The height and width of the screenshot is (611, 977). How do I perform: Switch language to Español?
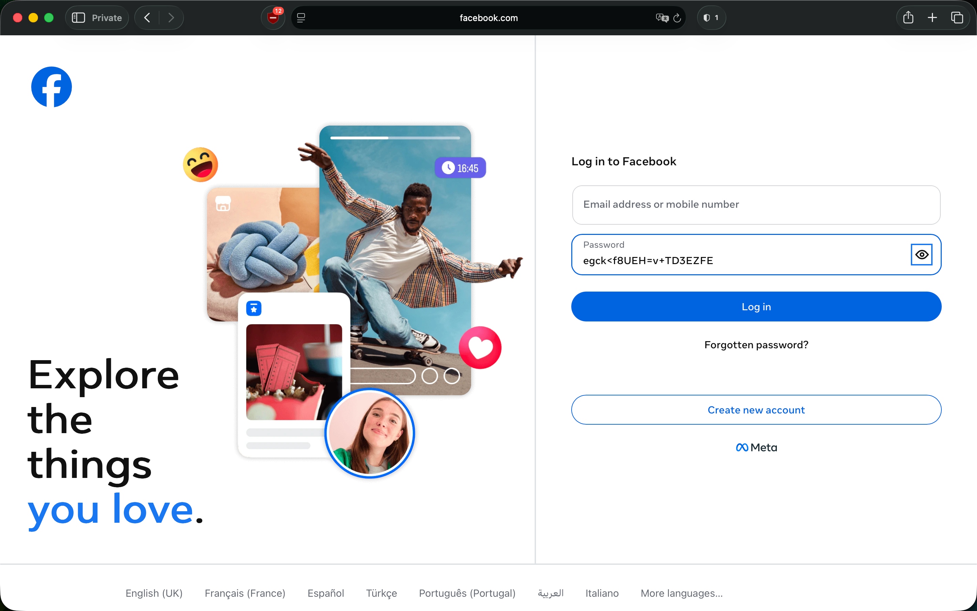click(x=326, y=593)
